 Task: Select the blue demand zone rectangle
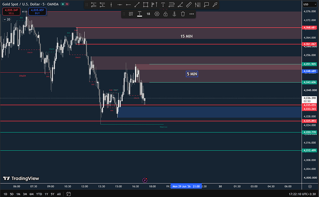[209, 111]
